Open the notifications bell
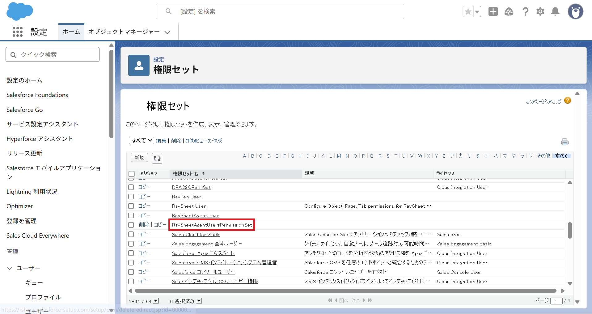The width and height of the screenshot is (592, 314). pyautogui.click(x=555, y=12)
